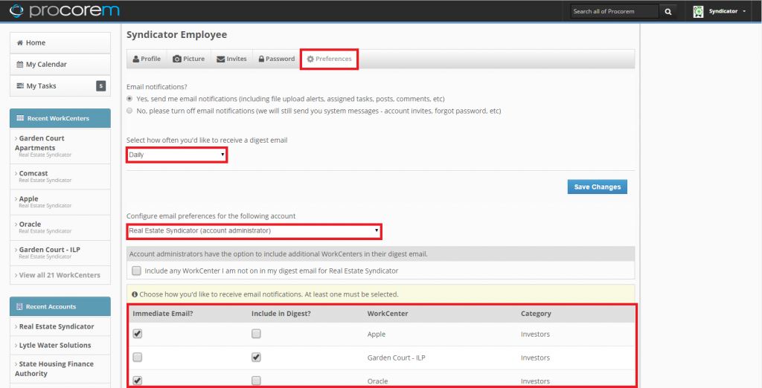Switch to the Picture tab
The image size is (762, 388).
188,59
